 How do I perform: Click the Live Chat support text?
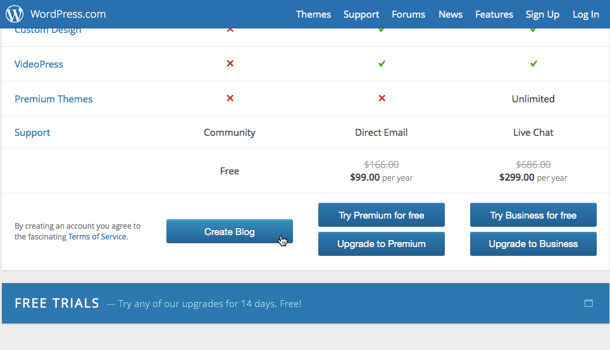click(533, 133)
